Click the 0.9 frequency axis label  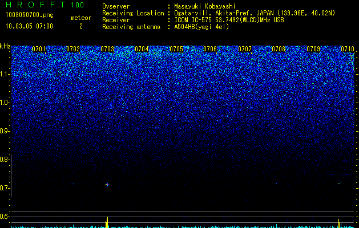click(5, 131)
